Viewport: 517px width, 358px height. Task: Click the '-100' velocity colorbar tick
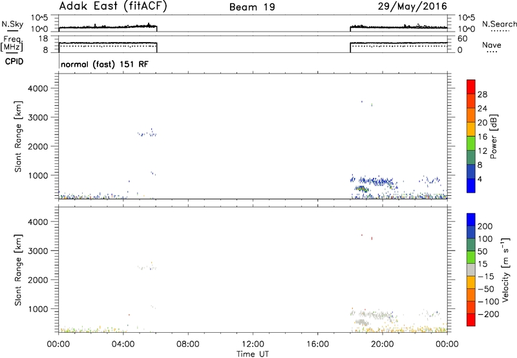coord(489,302)
